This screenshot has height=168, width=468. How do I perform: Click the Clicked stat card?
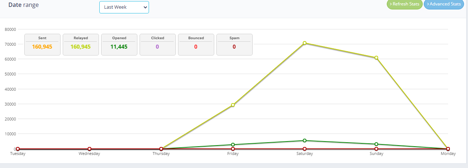pyautogui.click(x=157, y=44)
